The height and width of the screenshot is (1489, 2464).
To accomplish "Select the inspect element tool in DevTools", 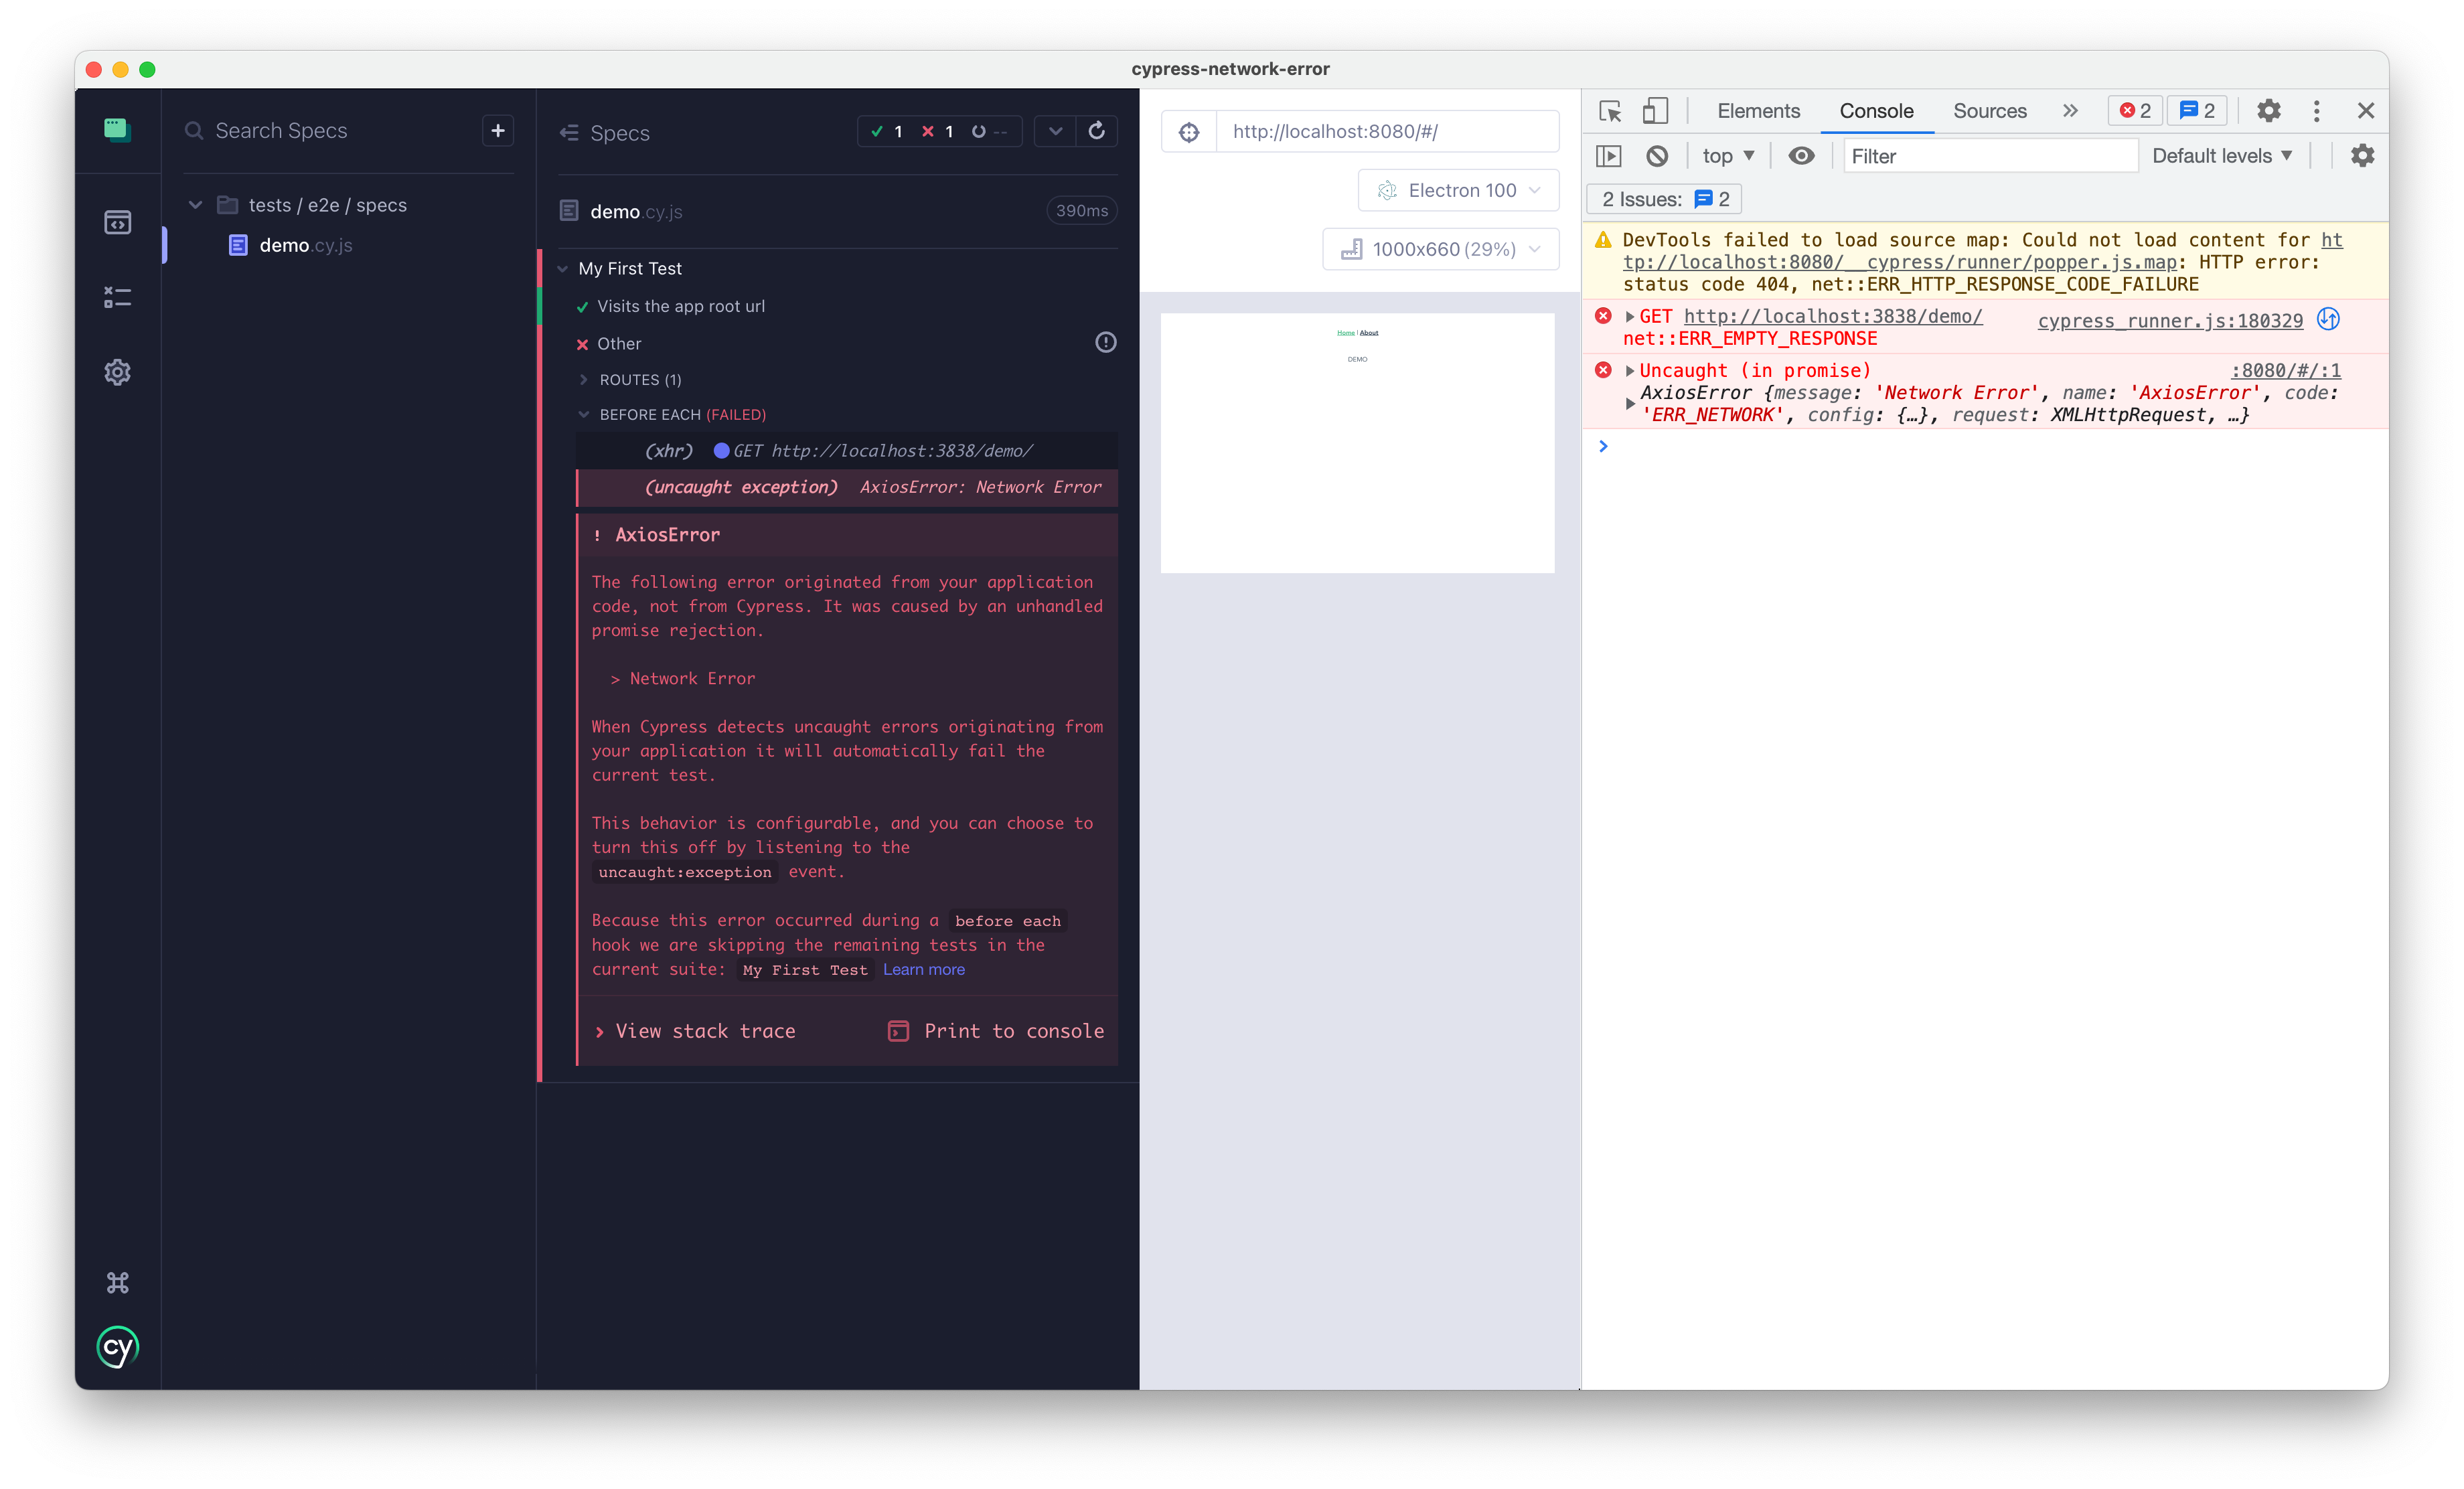I will pyautogui.click(x=1610, y=111).
